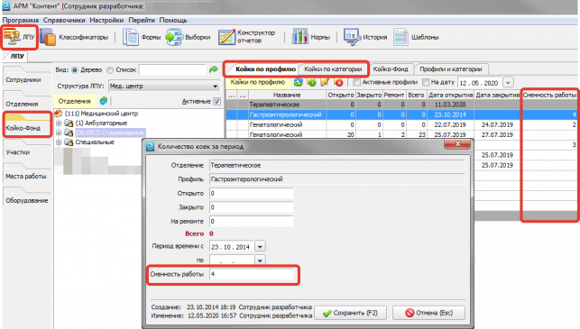Add a new bed profile record
This screenshot has height=329, width=580.
tap(312, 82)
